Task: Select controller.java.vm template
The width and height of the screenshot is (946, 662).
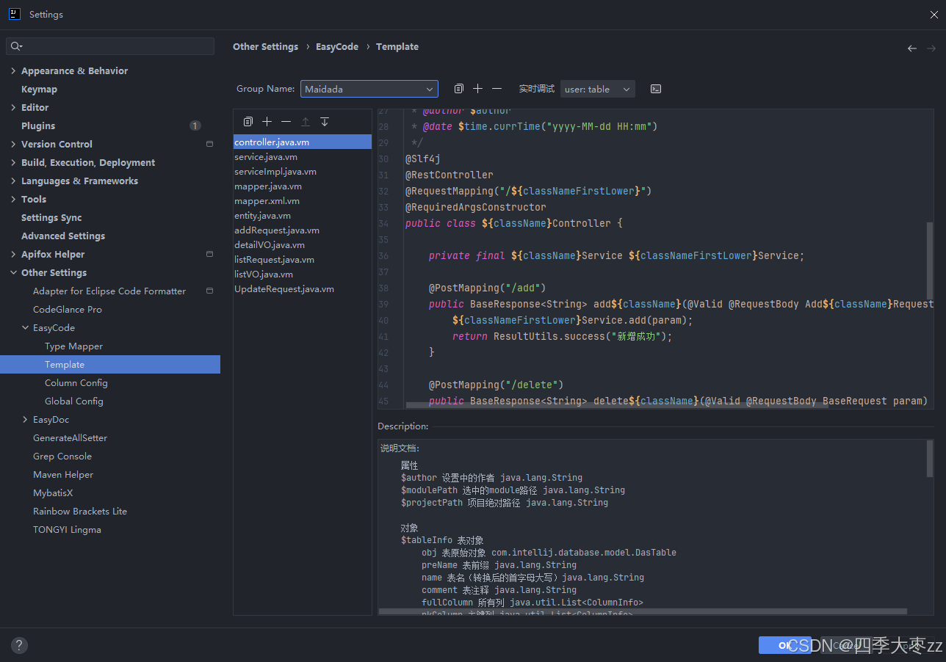Action: (303, 142)
